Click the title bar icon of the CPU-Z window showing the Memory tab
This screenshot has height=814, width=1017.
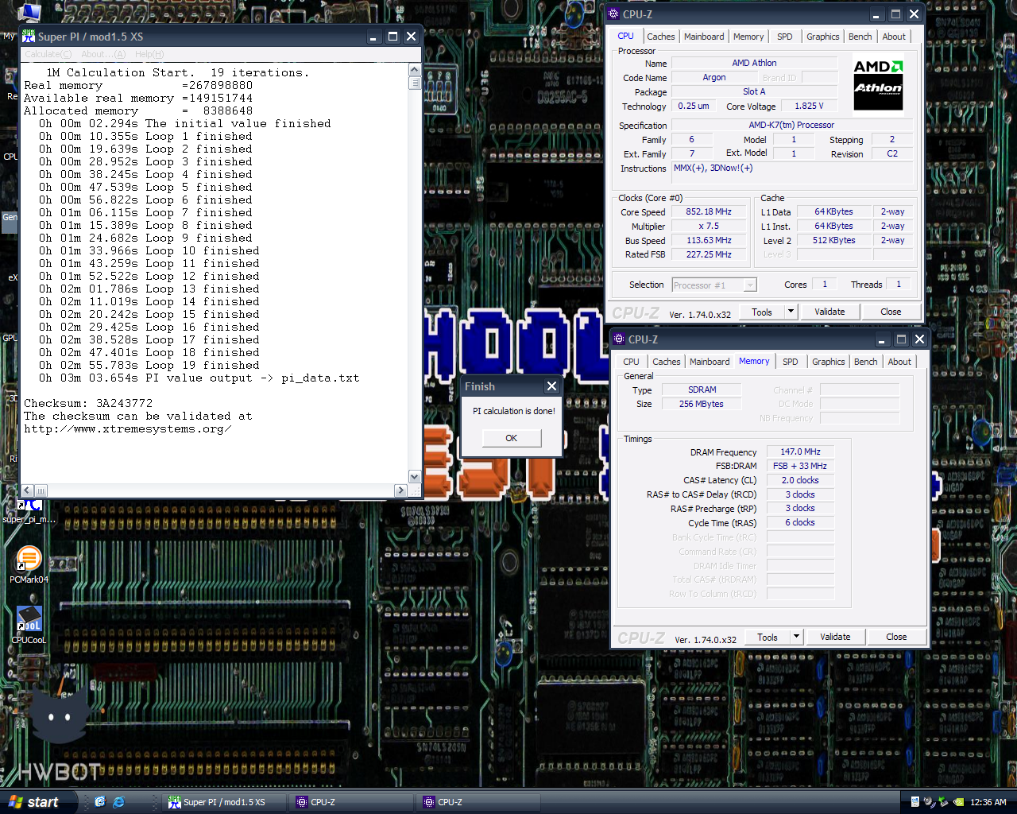[x=619, y=339]
